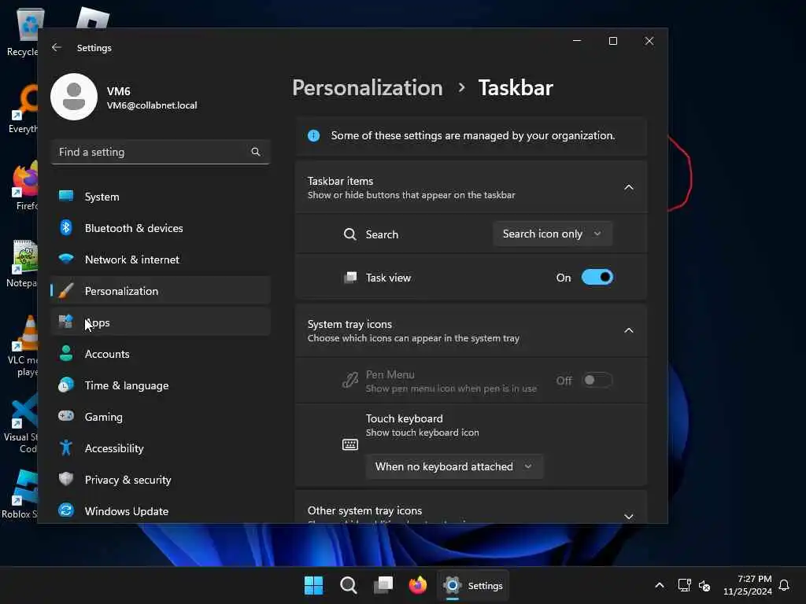Open taskbar Search
The height and width of the screenshot is (604, 806).
(x=349, y=585)
